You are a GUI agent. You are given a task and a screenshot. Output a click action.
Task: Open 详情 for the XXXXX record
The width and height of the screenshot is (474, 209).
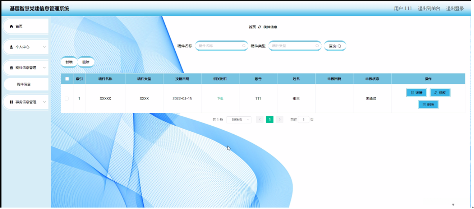(417, 93)
